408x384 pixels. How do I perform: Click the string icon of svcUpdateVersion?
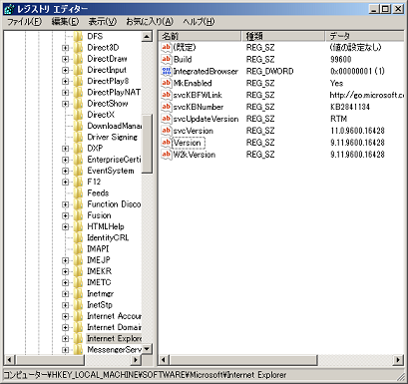tap(167, 119)
